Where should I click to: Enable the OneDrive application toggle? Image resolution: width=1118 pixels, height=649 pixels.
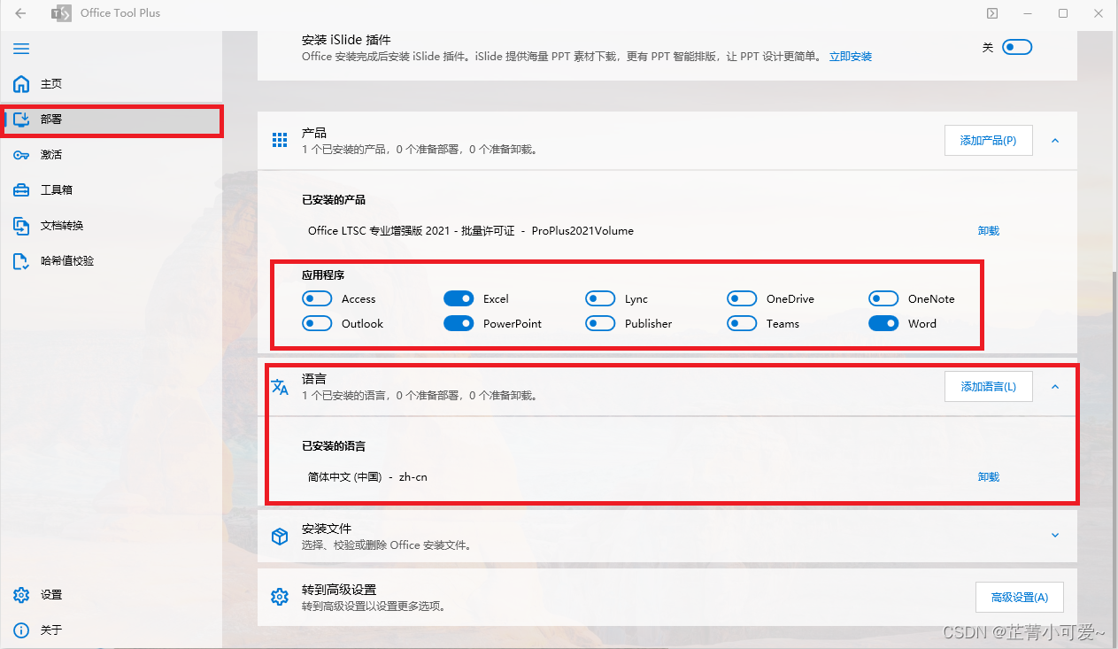(x=742, y=299)
